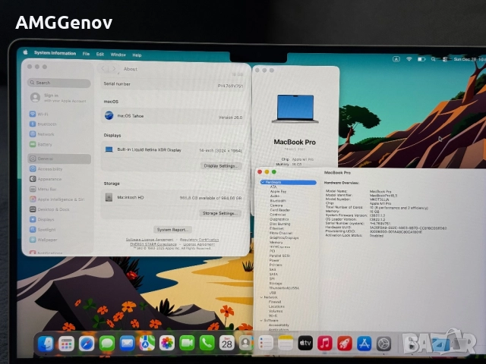The image size is (486, 364).
Task: Click Sign in with your Apple Account
Action: tap(58, 98)
